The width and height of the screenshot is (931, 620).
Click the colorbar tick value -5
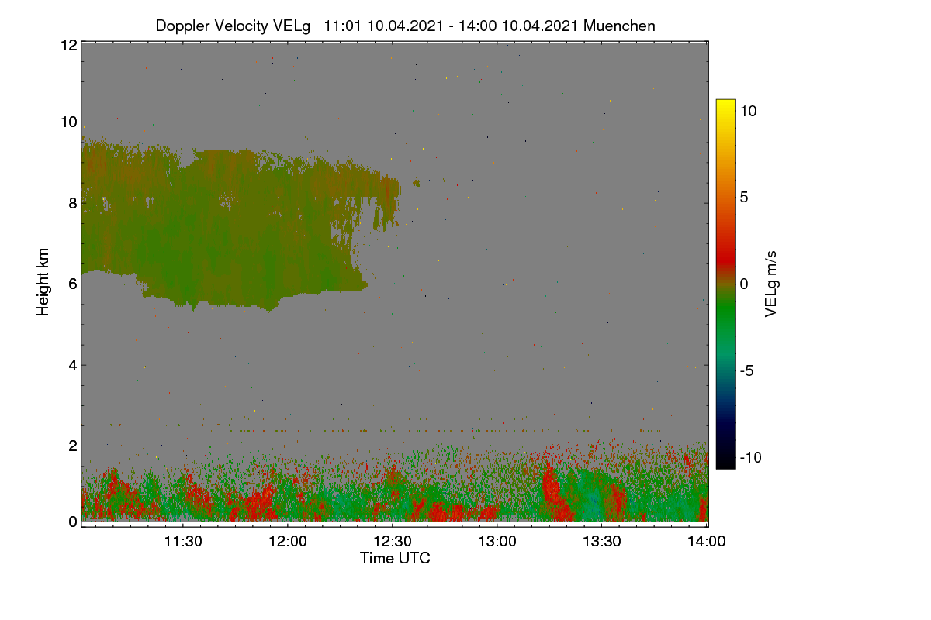tap(749, 370)
